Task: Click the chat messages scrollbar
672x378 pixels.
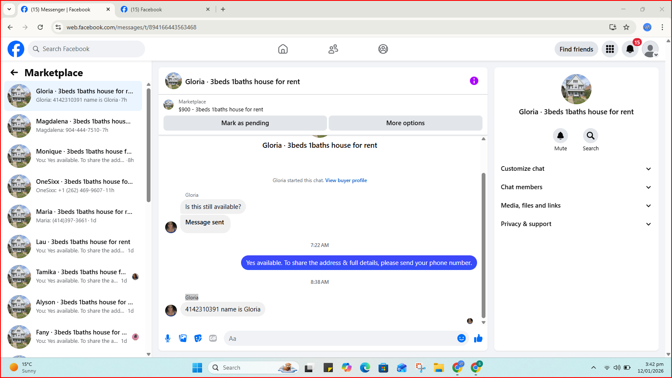Action: [483, 245]
